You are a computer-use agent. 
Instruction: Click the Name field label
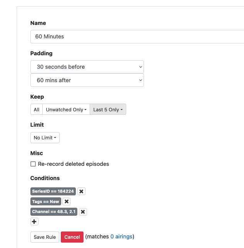click(38, 23)
